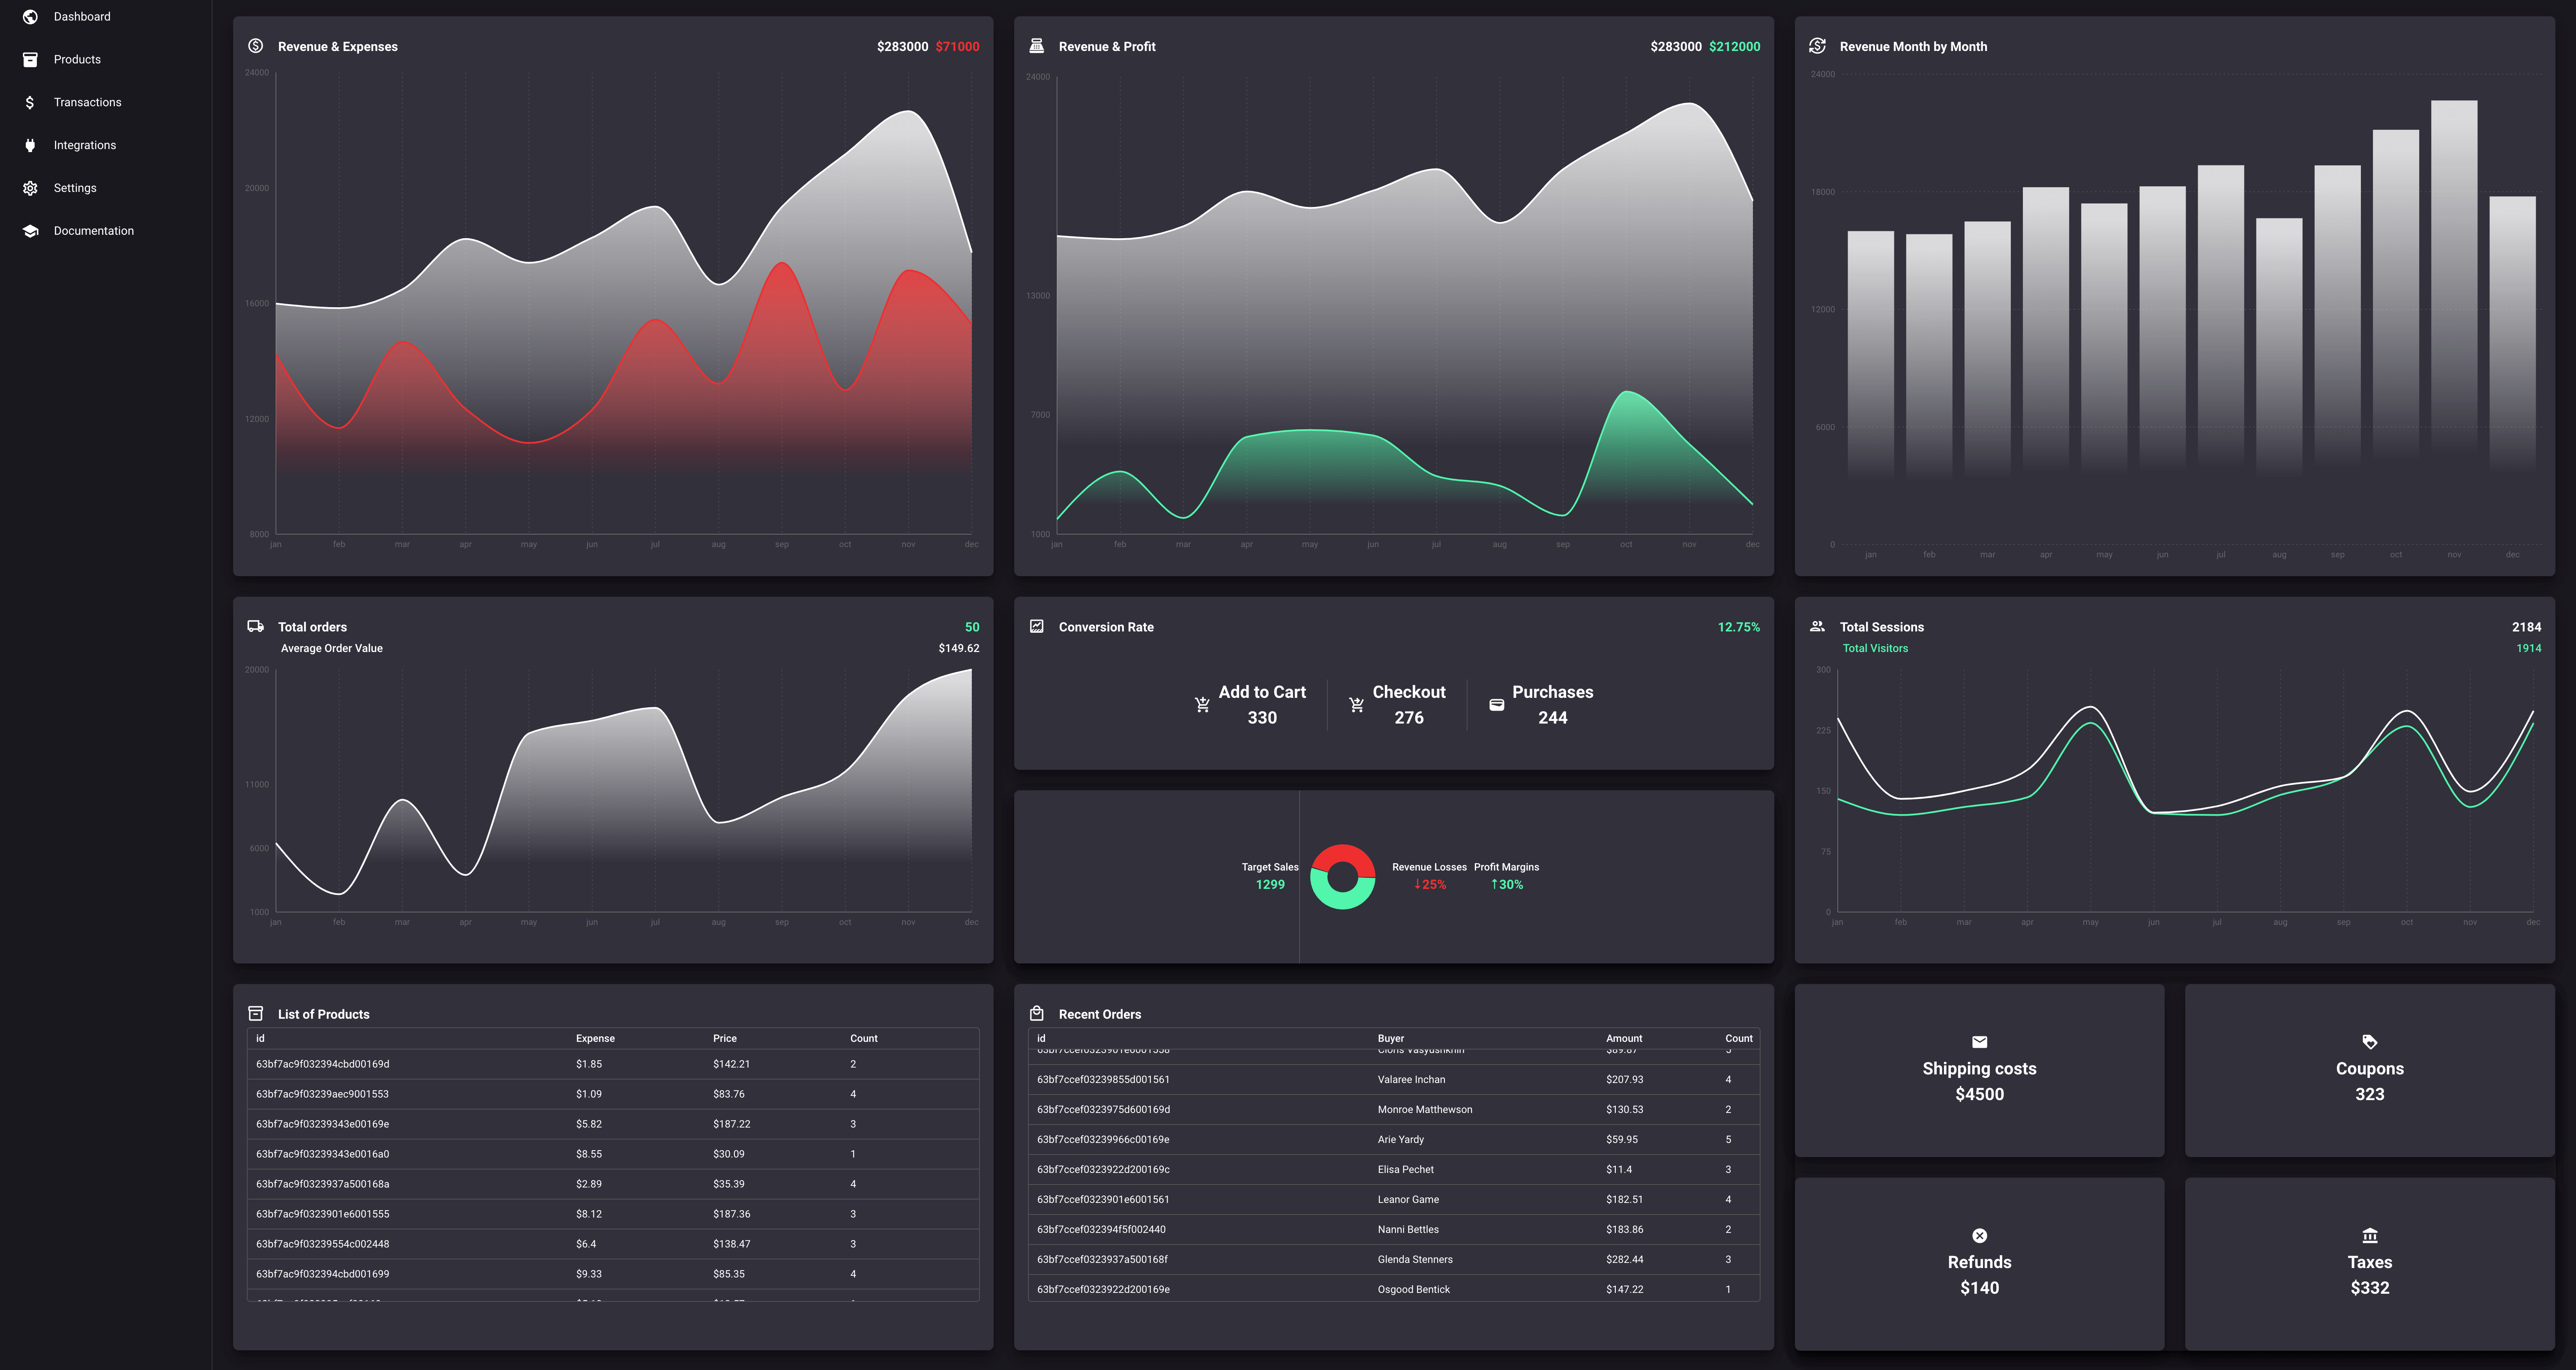The height and width of the screenshot is (1370, 2576).
Task: Click the Products archive box icon
Action: (30, 60)
